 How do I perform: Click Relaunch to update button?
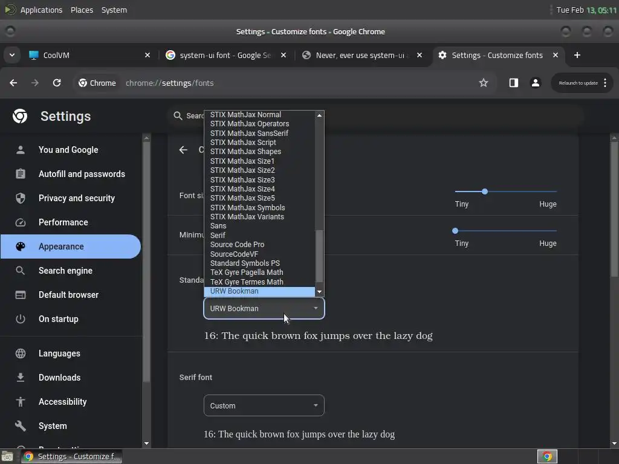[578, 83]
